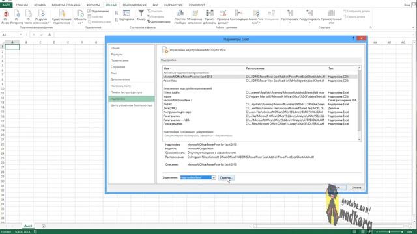Click the zoom slider in status bar
The height and width of the screenshot is (234, 417).
click(x=390, y=232)
